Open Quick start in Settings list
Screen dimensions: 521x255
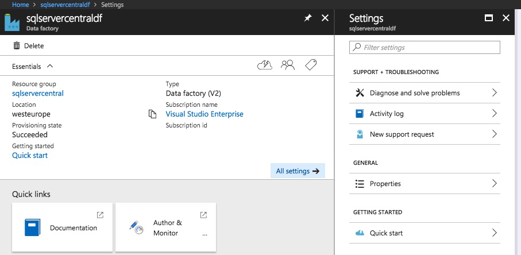pyautogui.click(x=386, y=233)
